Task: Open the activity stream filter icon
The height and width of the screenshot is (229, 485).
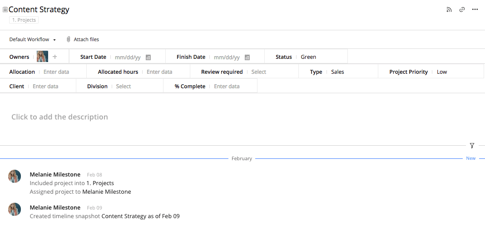Action: (x=472, y=145)
